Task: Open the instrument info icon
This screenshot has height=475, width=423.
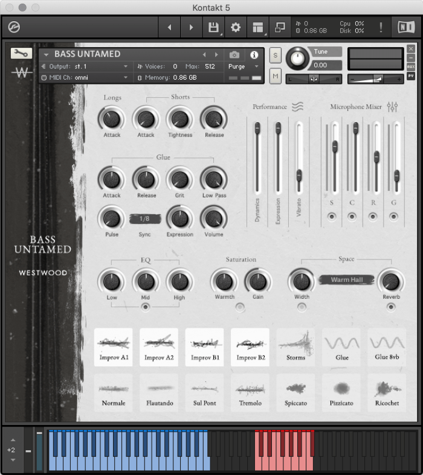Action: pyautogui.click(x=254, y=55)
